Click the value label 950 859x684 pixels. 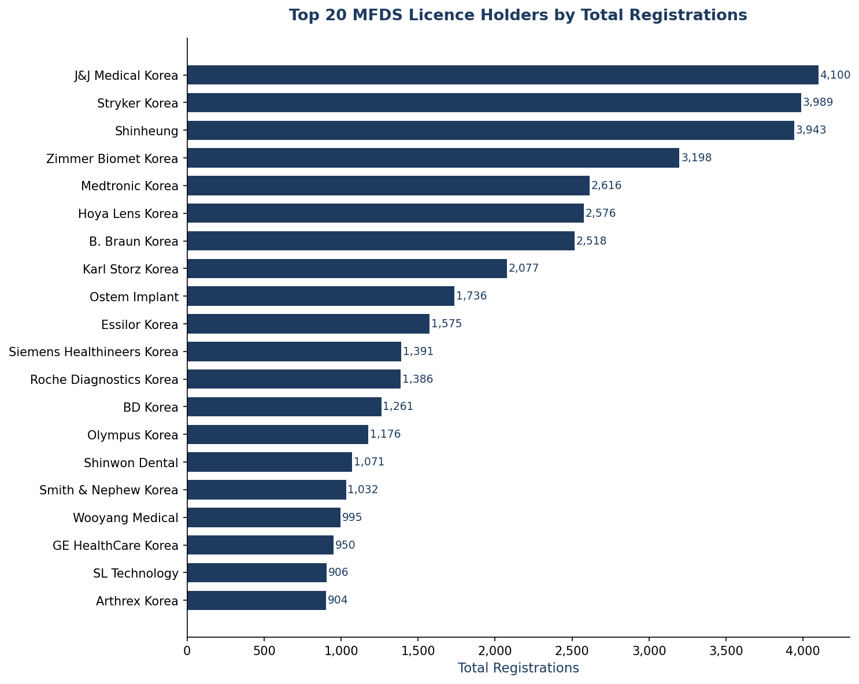(x=345, y=545)
